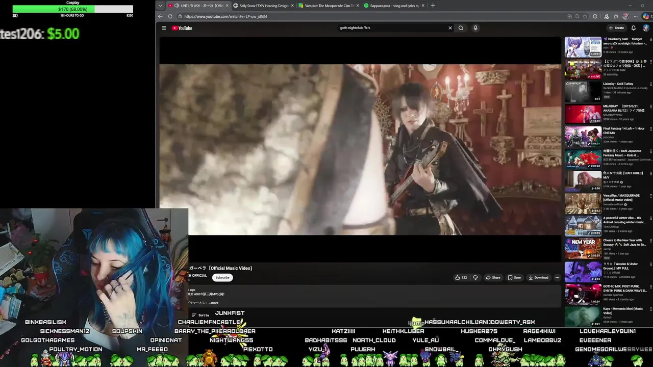The width and height of the screenshot is (653, 367).
Task: Clear the 'goth nightclub ffxiv' search text
Action: [450, 28]
